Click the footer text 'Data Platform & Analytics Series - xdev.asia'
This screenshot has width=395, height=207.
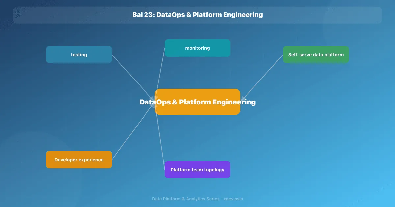coord(197,199)
